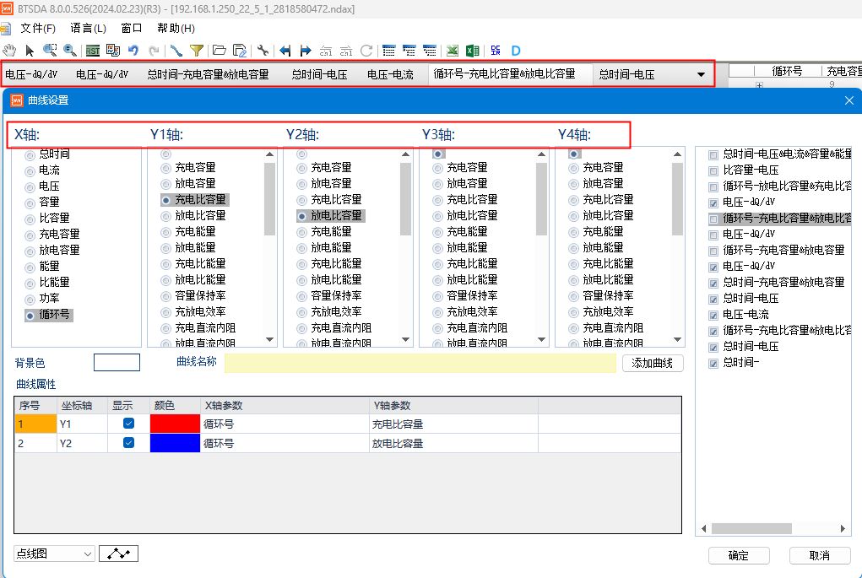This screenshot has width=862, height=578.
Task: Click the DCIR toolbar icon
Action: (x=496, y=51)
